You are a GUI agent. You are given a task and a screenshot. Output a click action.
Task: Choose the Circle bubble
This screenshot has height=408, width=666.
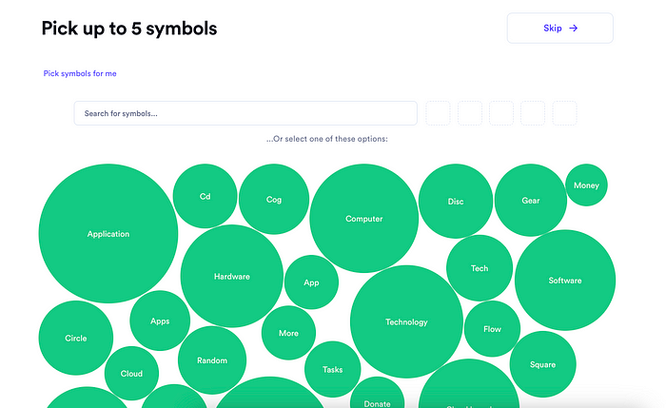click(x=76, y=338)
